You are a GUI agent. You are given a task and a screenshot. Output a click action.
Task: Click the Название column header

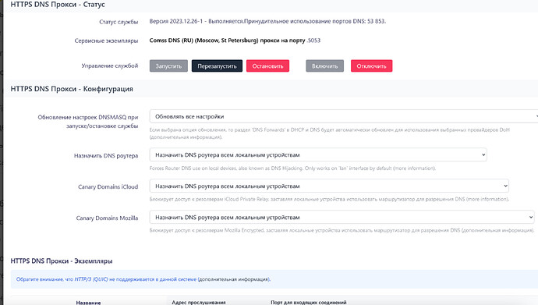[88, 303]
